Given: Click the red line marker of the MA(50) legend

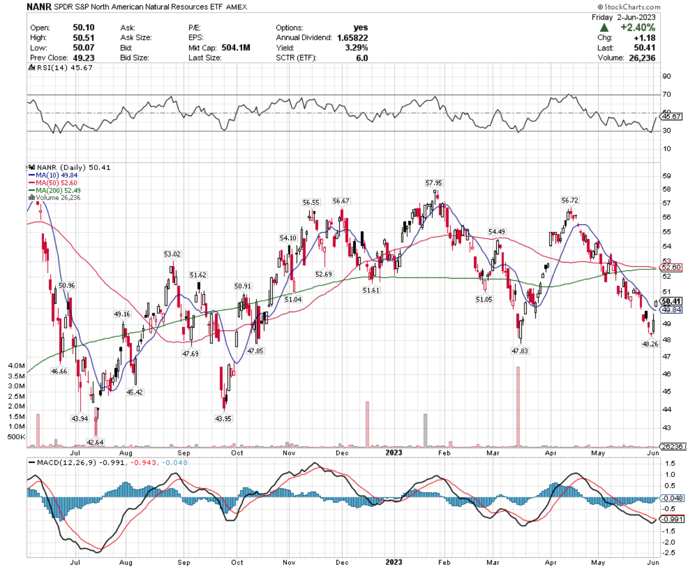Looking at the screenshot, I should pyautogui.click(x=31, y=183).
